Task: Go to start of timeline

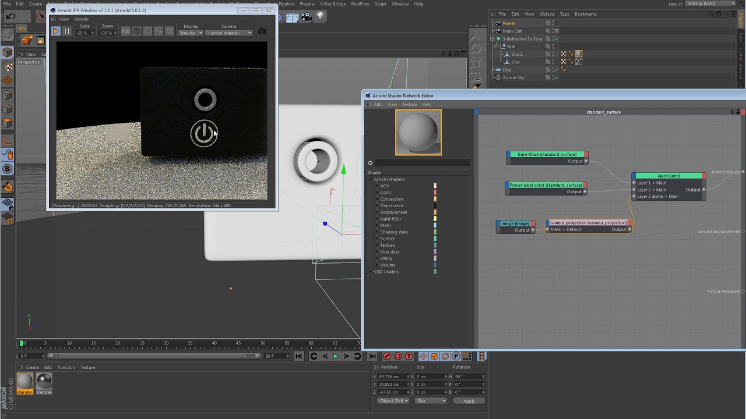Action: pyautogui.click(x=299, y=356)
